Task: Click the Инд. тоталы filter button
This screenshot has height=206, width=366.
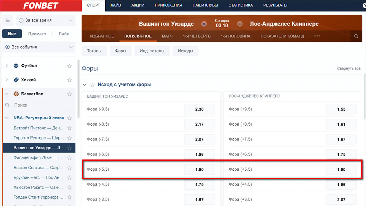Action: click(152, 51)
